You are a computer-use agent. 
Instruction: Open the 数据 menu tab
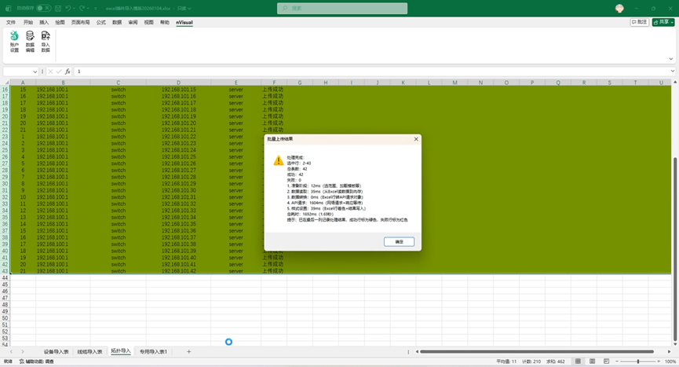click(x=117, y=23)
